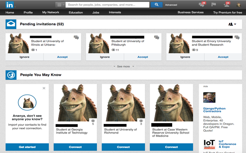Click Try Premium for free

pos(228,13)
